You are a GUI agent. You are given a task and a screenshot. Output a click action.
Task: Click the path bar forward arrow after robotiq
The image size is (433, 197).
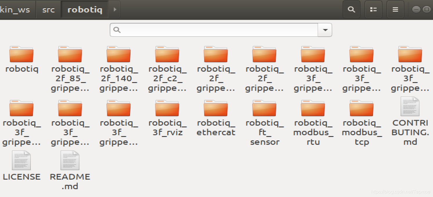115,10
